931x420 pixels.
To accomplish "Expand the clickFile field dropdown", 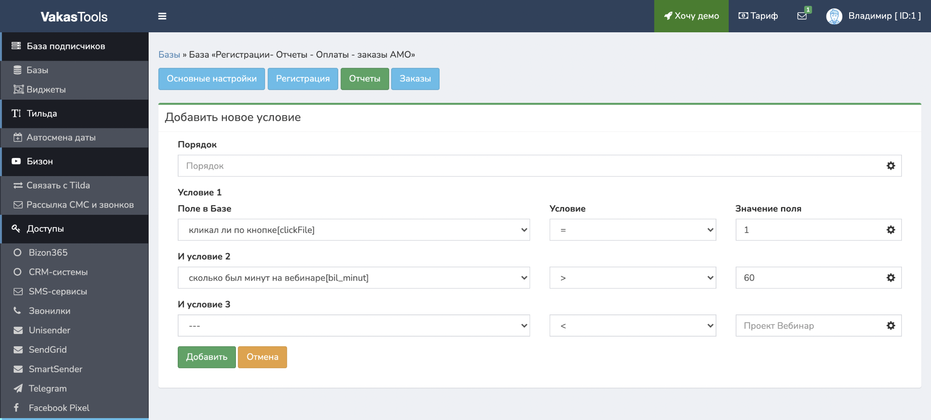I will (x=353, y=230).
